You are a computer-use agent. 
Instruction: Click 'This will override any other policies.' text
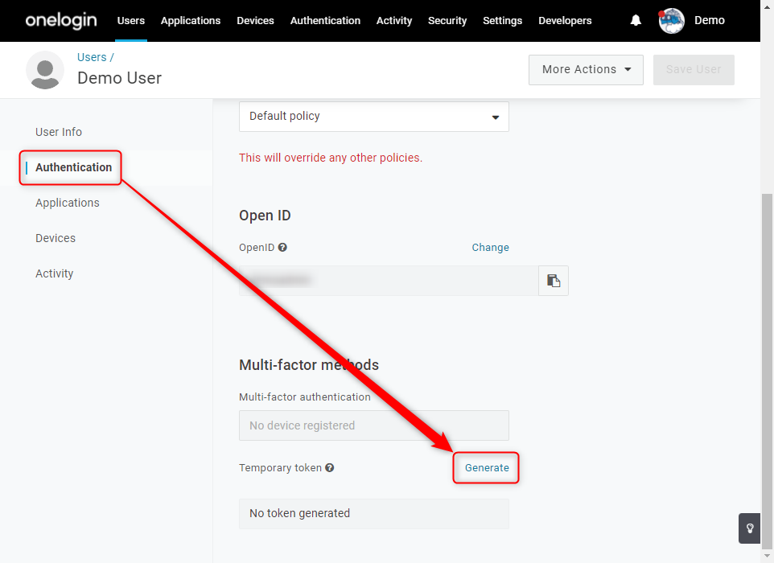pyautogui.click(x=331, y=158)
